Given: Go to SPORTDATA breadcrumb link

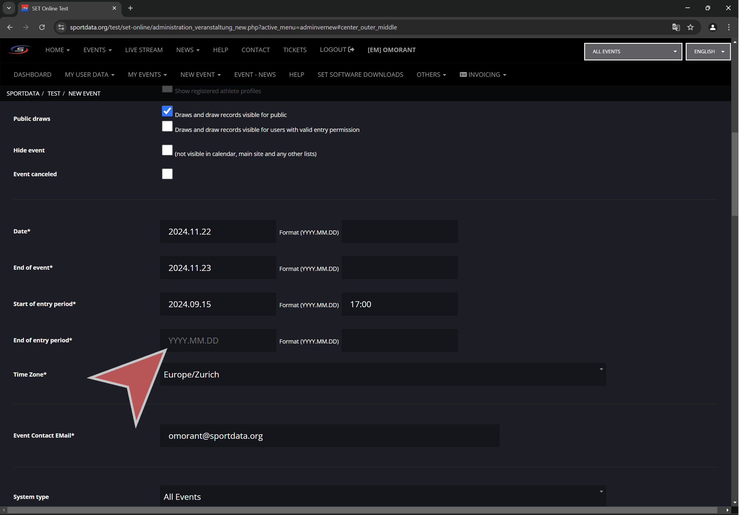Looking at the screenshot, I should [x=23, y=93].
